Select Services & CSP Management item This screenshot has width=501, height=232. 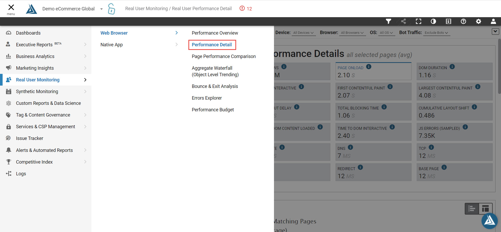click(x=46, y=127)
